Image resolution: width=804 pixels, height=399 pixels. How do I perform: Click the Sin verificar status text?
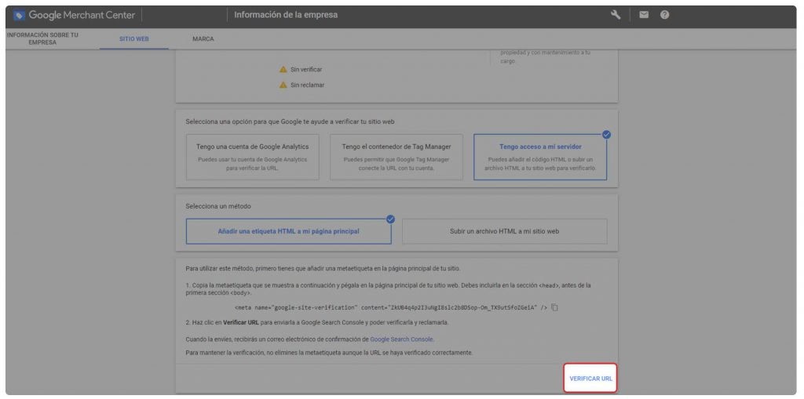[307, 70]
